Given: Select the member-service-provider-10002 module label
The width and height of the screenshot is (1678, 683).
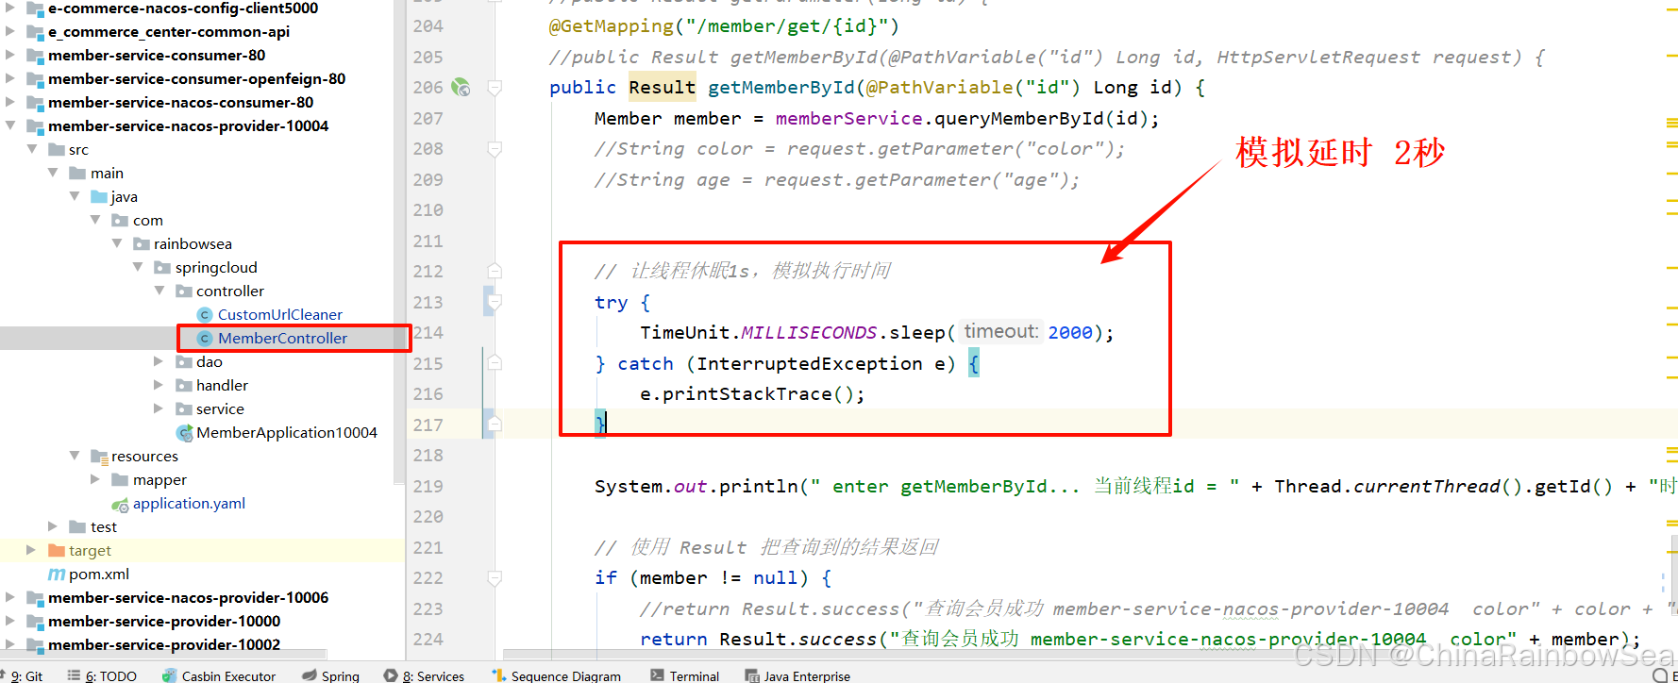Looking at the screenshot, I should pos(164,644).
